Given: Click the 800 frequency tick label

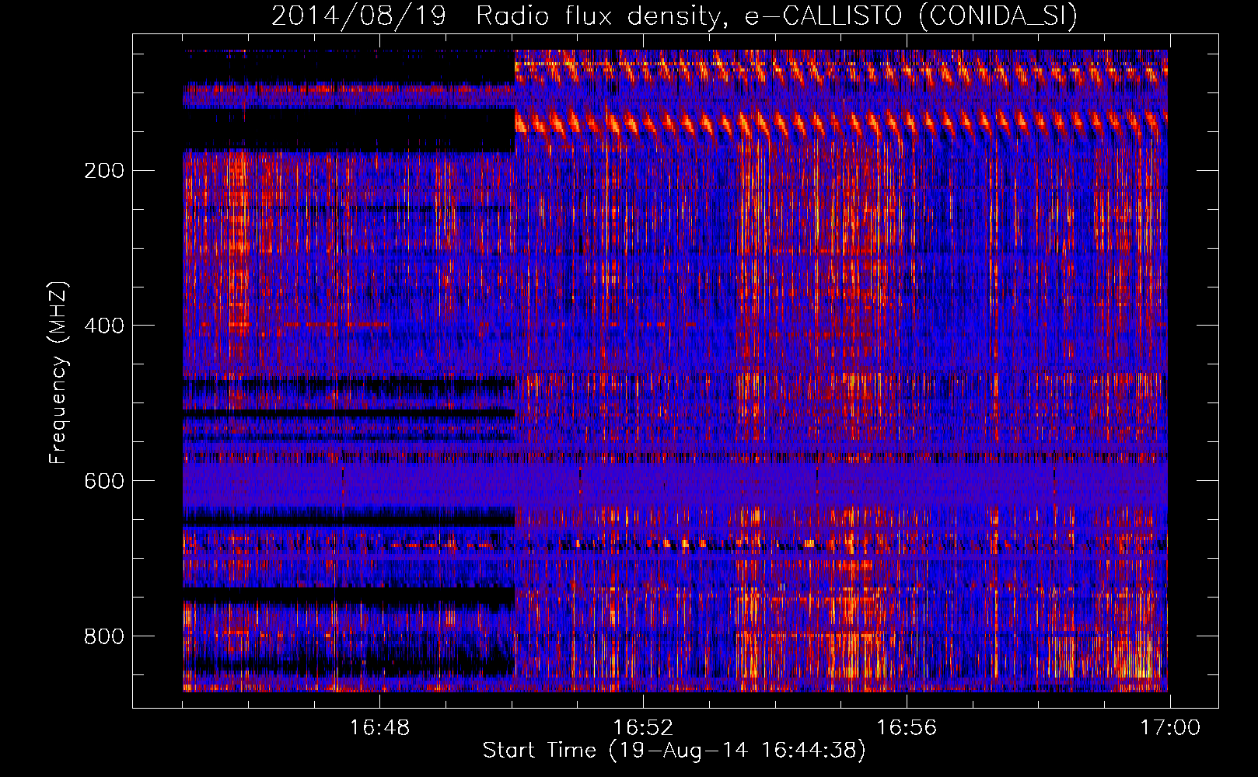Looking at the screenshot, I should 103,636.
